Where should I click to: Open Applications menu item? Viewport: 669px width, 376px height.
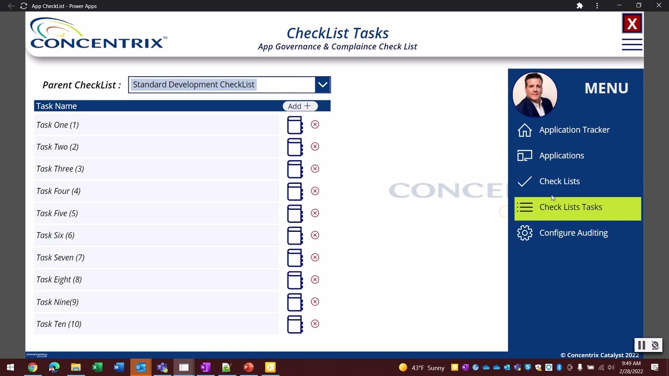pyautogui.click(x=562, y=156)
